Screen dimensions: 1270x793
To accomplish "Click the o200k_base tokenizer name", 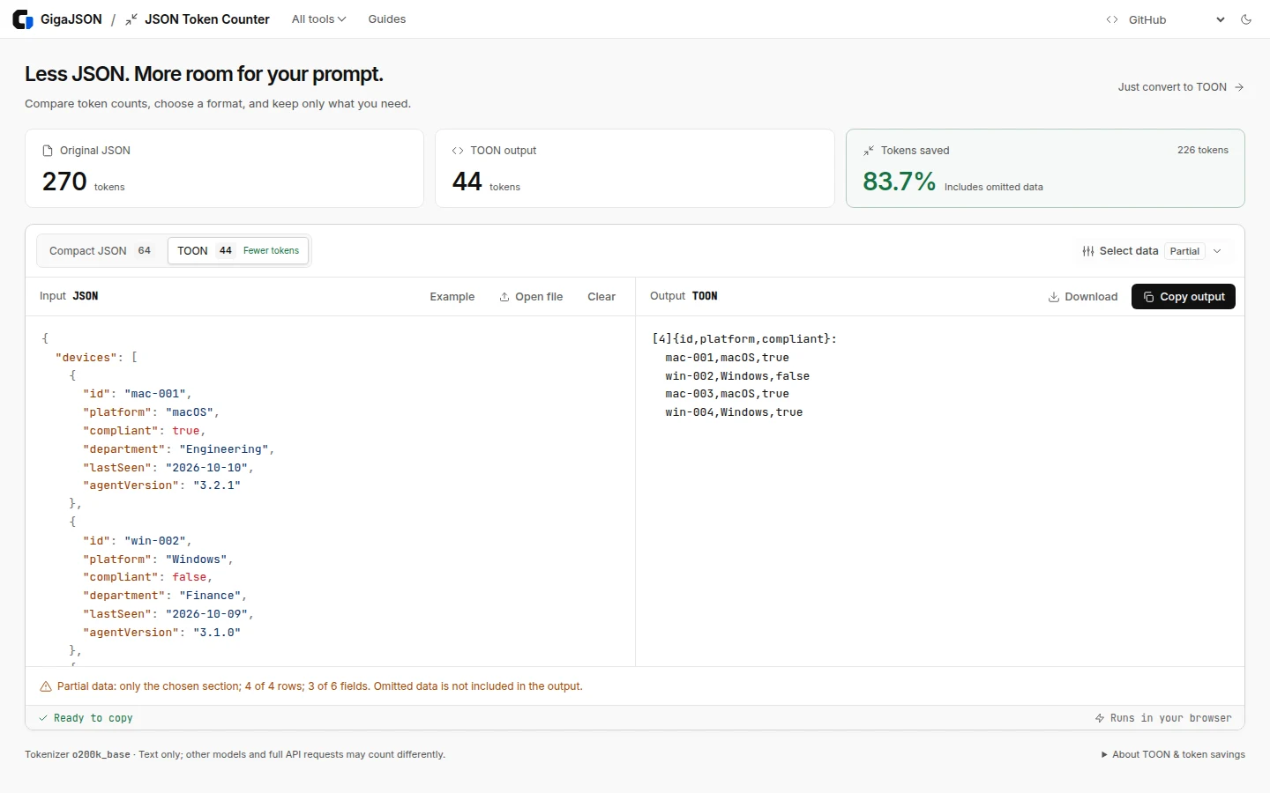I will coord(101,754).
